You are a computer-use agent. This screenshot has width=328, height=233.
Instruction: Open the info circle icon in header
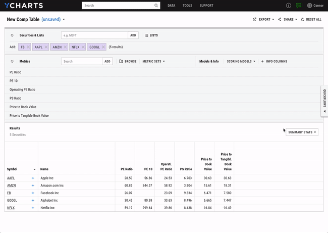(289, 6)
